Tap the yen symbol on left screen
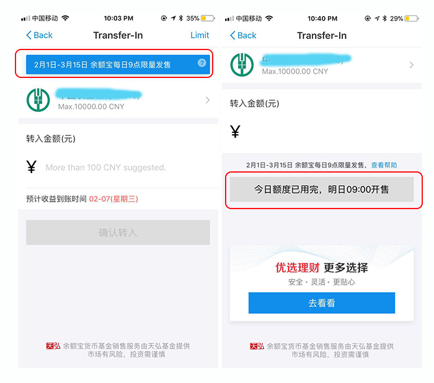This screenshot has height=383, width=434. tap(31, 167)
